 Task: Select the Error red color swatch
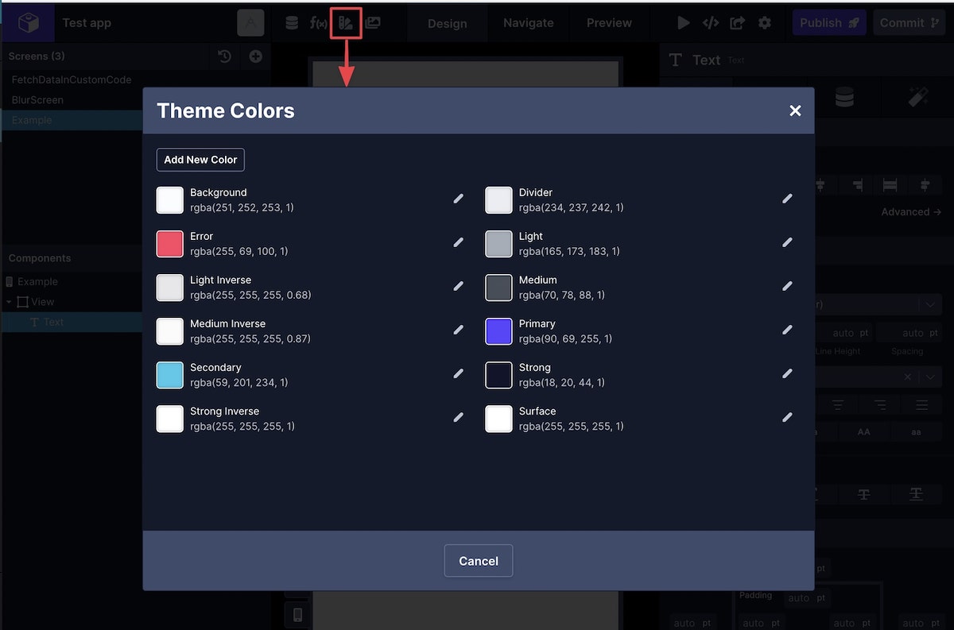pos(170,244)
